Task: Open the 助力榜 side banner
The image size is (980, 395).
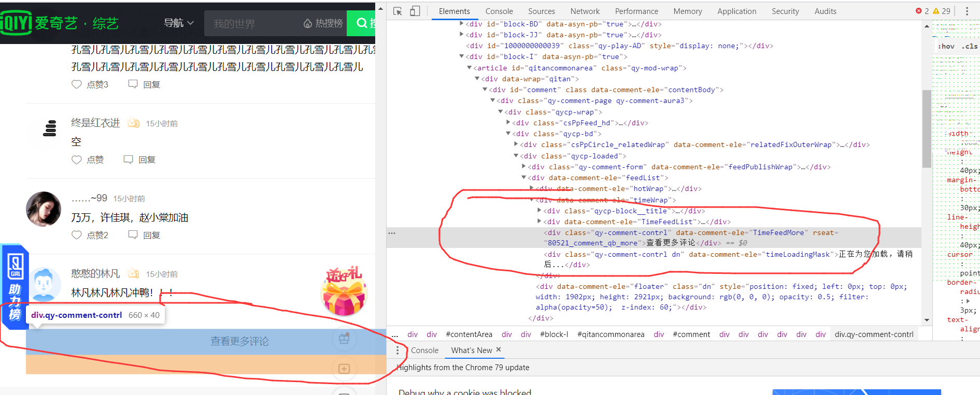Action: click(x=15, y=286)
